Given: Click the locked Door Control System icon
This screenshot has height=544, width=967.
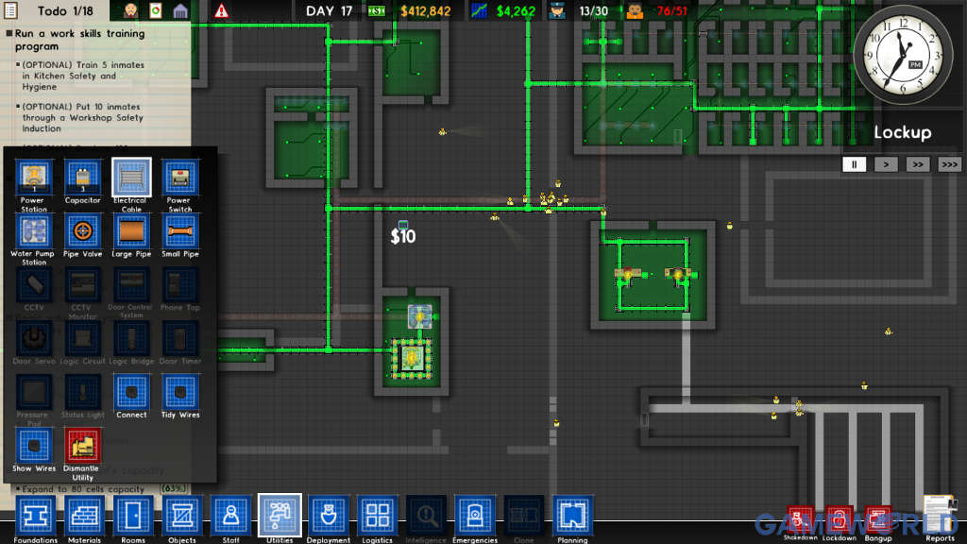Looking at the screenshot, I should pos(131,285).
